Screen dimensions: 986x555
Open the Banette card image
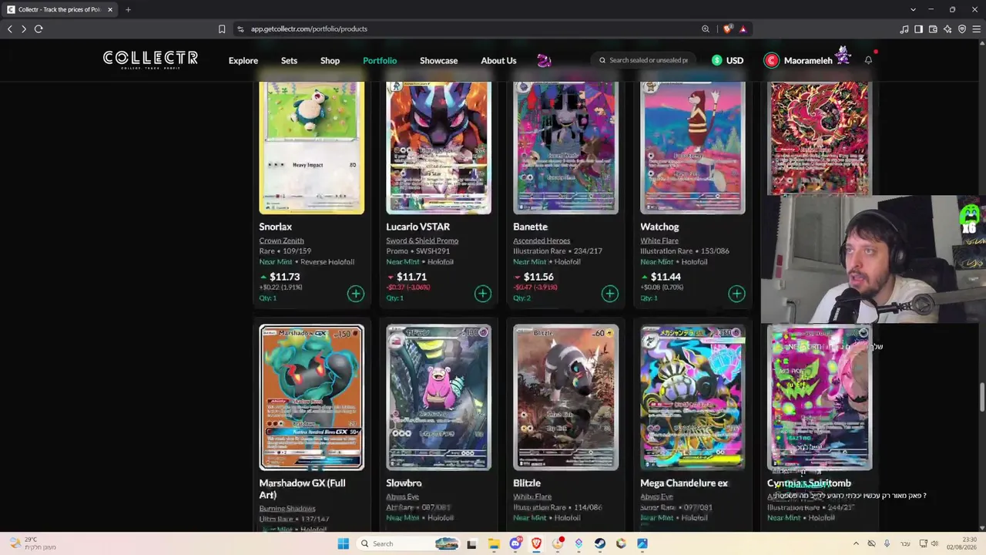565,147
